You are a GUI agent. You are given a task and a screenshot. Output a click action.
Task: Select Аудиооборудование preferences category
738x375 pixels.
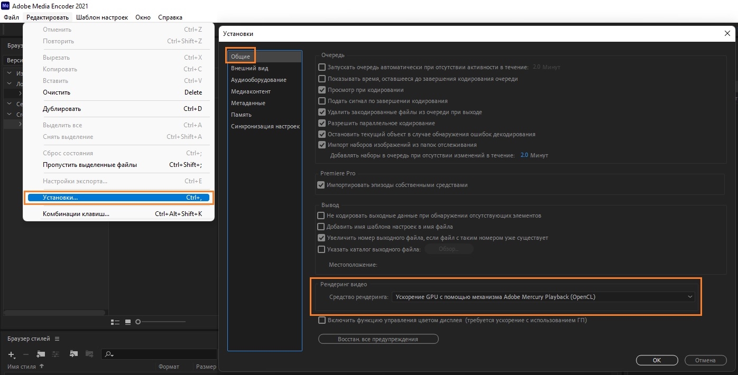point(259,80)
